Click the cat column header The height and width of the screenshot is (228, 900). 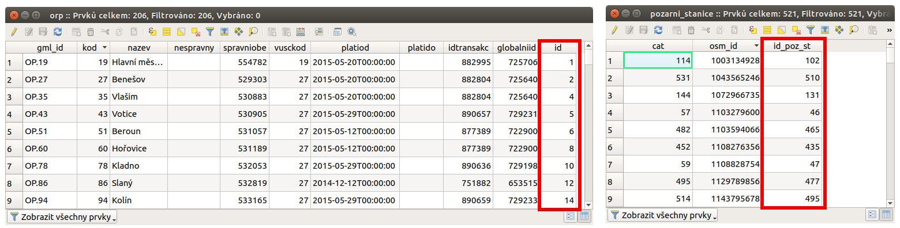tap(658, 45)
